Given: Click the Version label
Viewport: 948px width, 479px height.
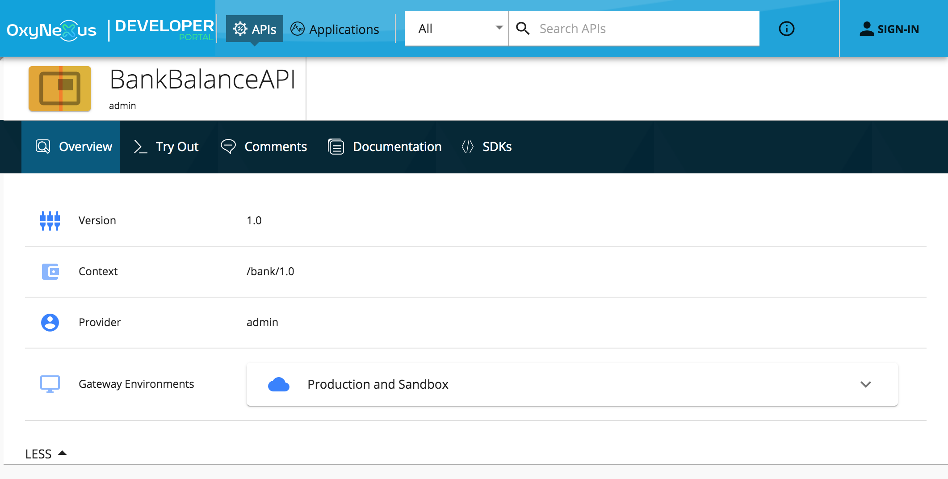Looking at the screenshot, I should 97,221.
